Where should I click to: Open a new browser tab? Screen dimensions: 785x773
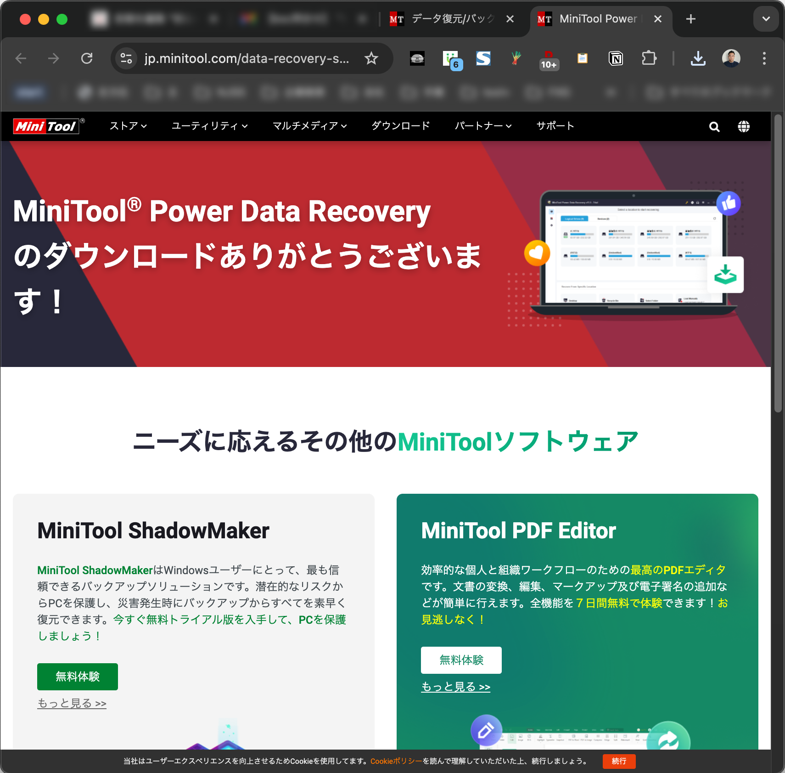(690, 19)
